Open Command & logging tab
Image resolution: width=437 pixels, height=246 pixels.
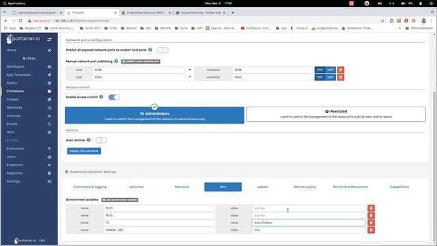click(90, 187)
